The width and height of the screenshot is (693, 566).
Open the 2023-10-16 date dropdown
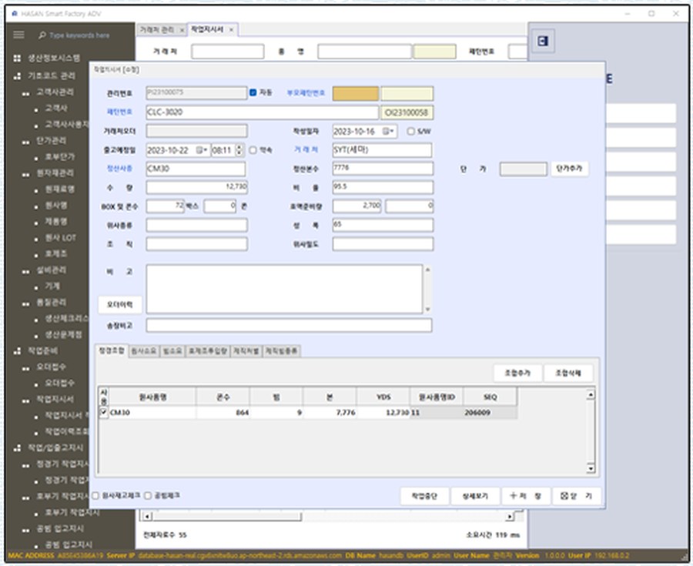click(x=392, y=132)
